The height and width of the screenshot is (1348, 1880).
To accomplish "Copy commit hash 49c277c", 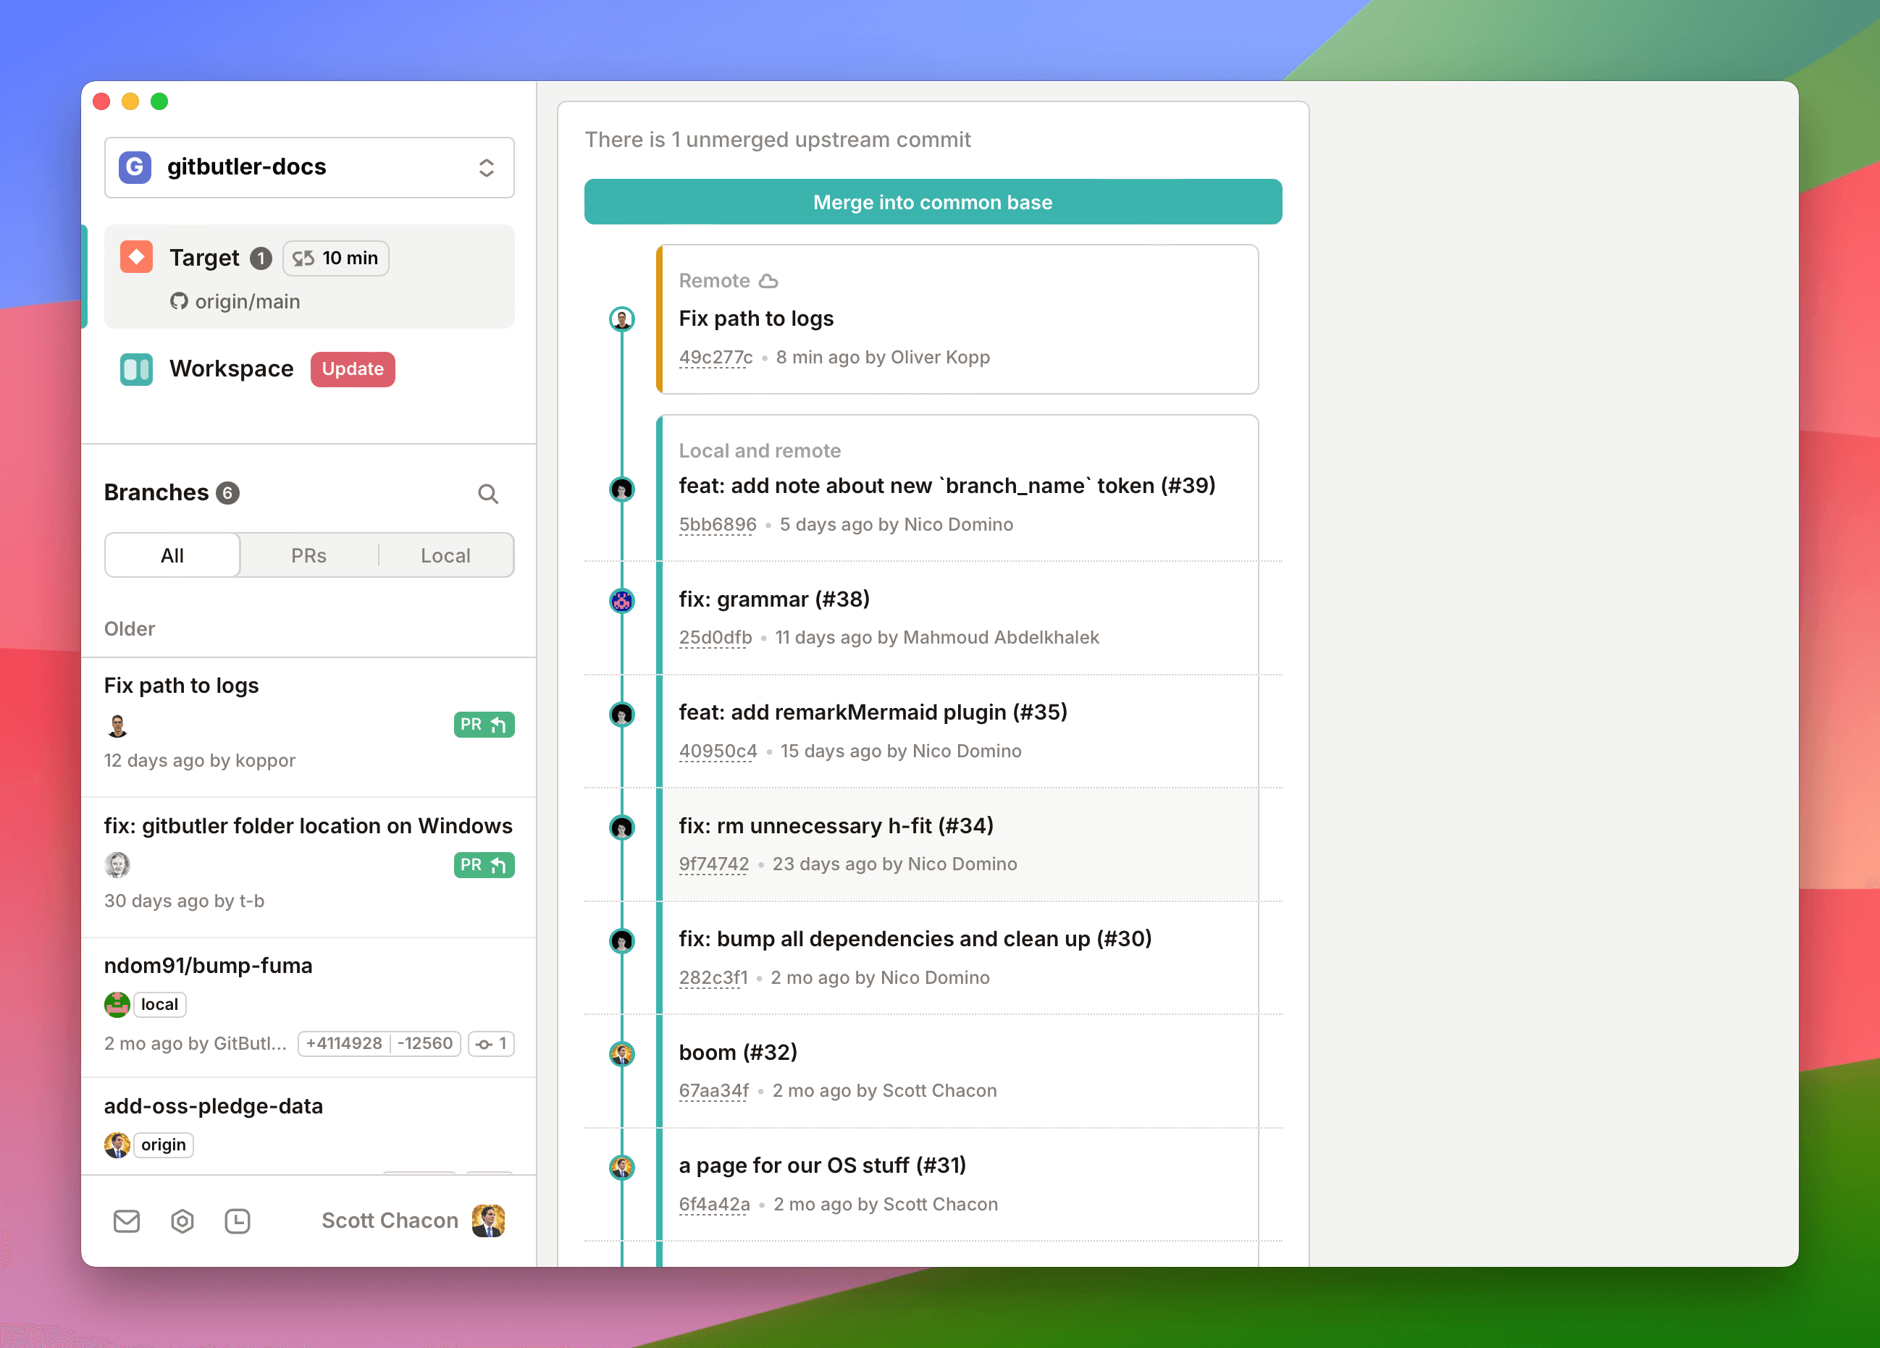I will [716, 357].
